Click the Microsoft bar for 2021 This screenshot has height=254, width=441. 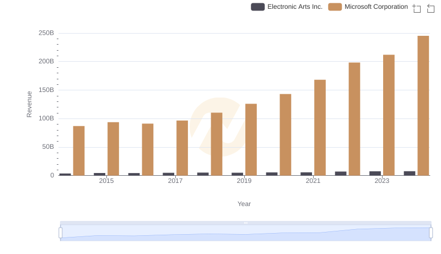pos(320,128)
